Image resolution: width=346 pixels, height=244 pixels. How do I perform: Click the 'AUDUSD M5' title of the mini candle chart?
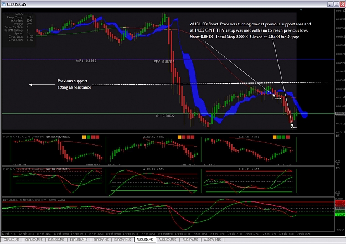pos(153,137)
